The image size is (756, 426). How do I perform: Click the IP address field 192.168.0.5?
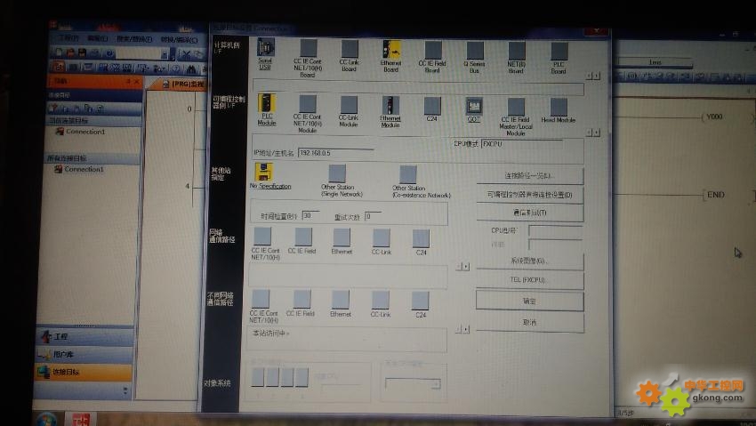click(335, 153)
